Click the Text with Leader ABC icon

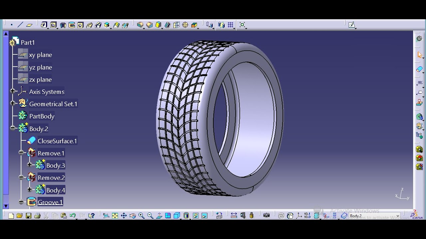[x=419, y=83]
